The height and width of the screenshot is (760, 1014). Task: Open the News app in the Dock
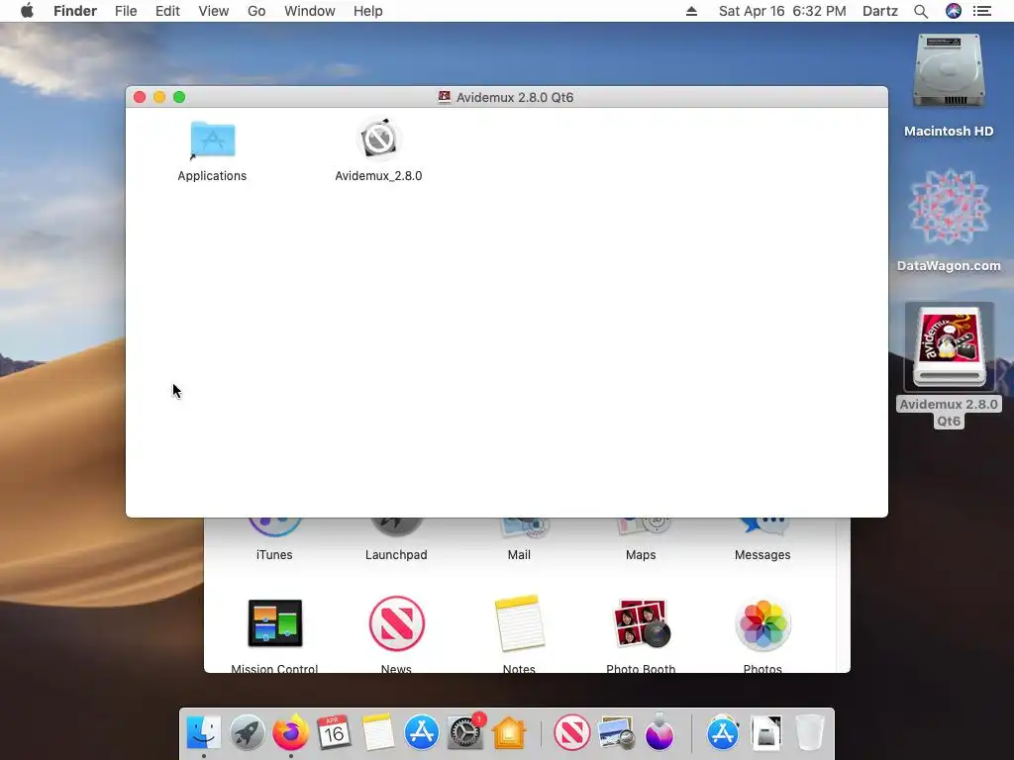[571, 732]
